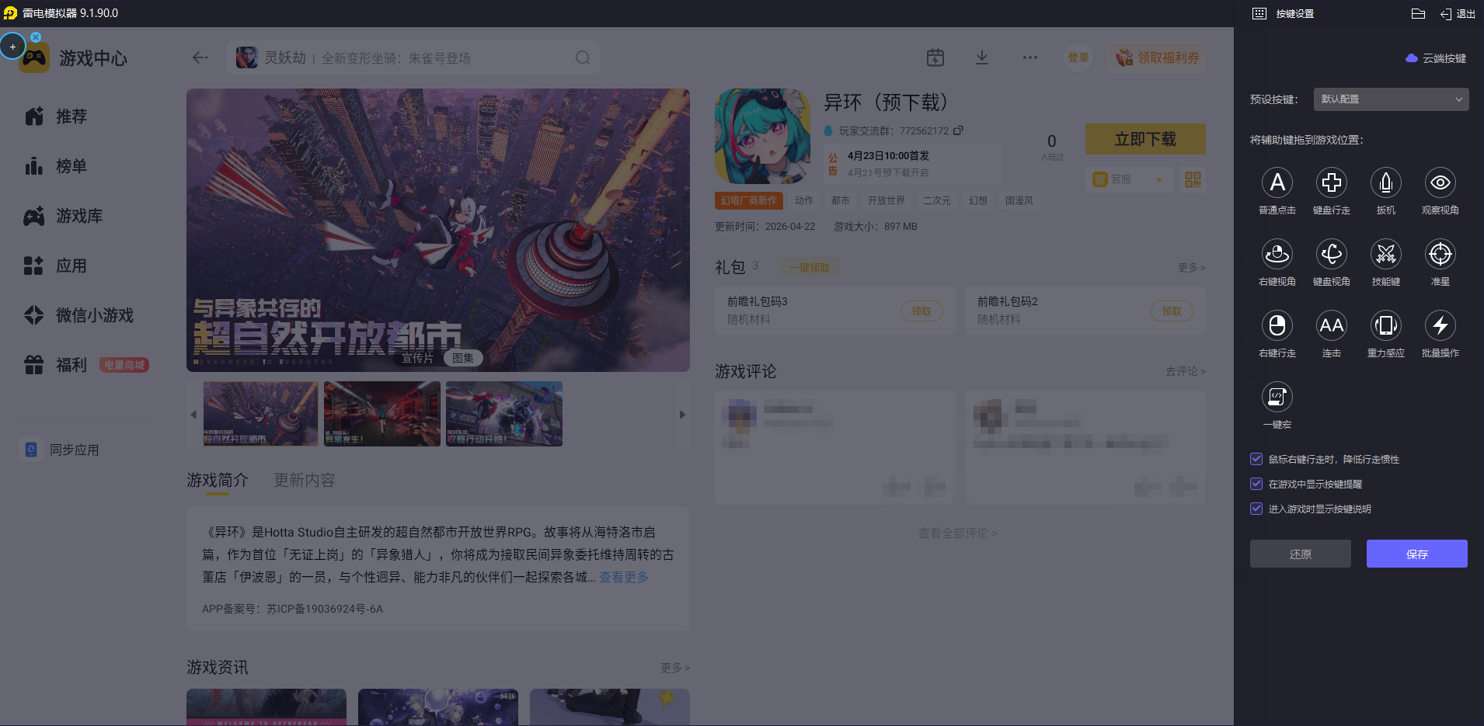Open the downloads arrow icon

coord(982,57)
